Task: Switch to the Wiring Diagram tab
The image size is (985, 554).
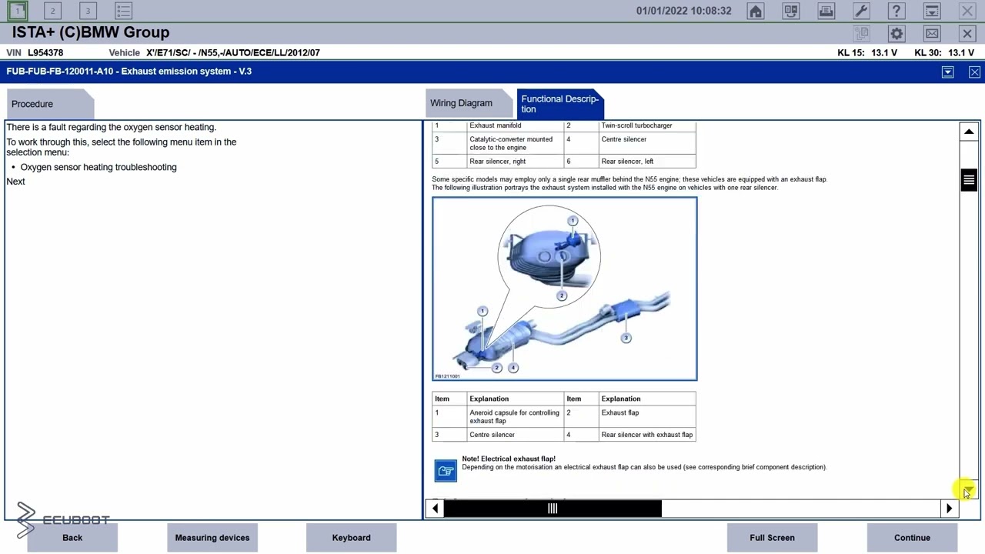Action: pyautogui.click(x=468, y=104)
